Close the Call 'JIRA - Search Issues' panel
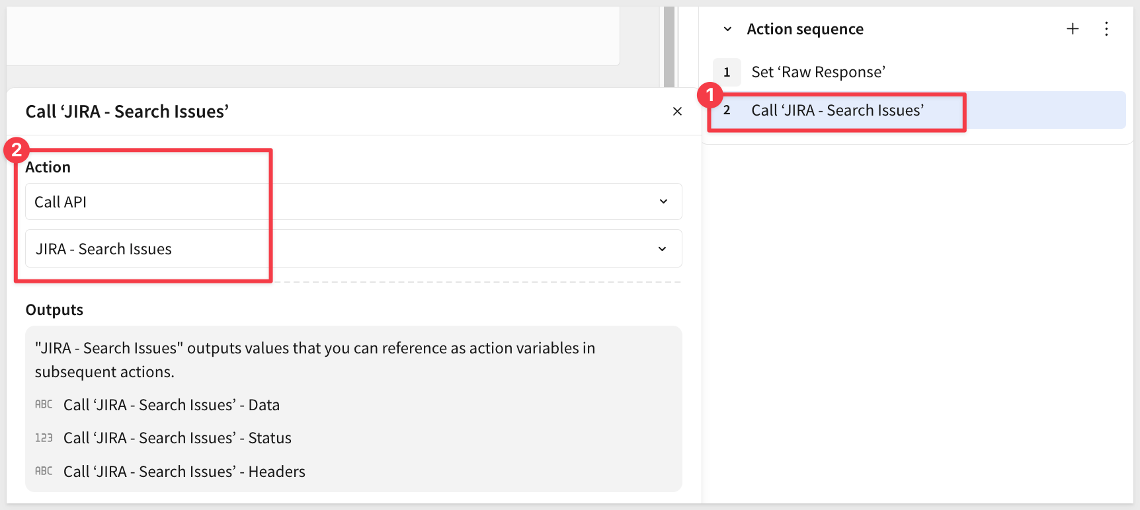Viewport: 1140px width, 510px height. point(677,112)
